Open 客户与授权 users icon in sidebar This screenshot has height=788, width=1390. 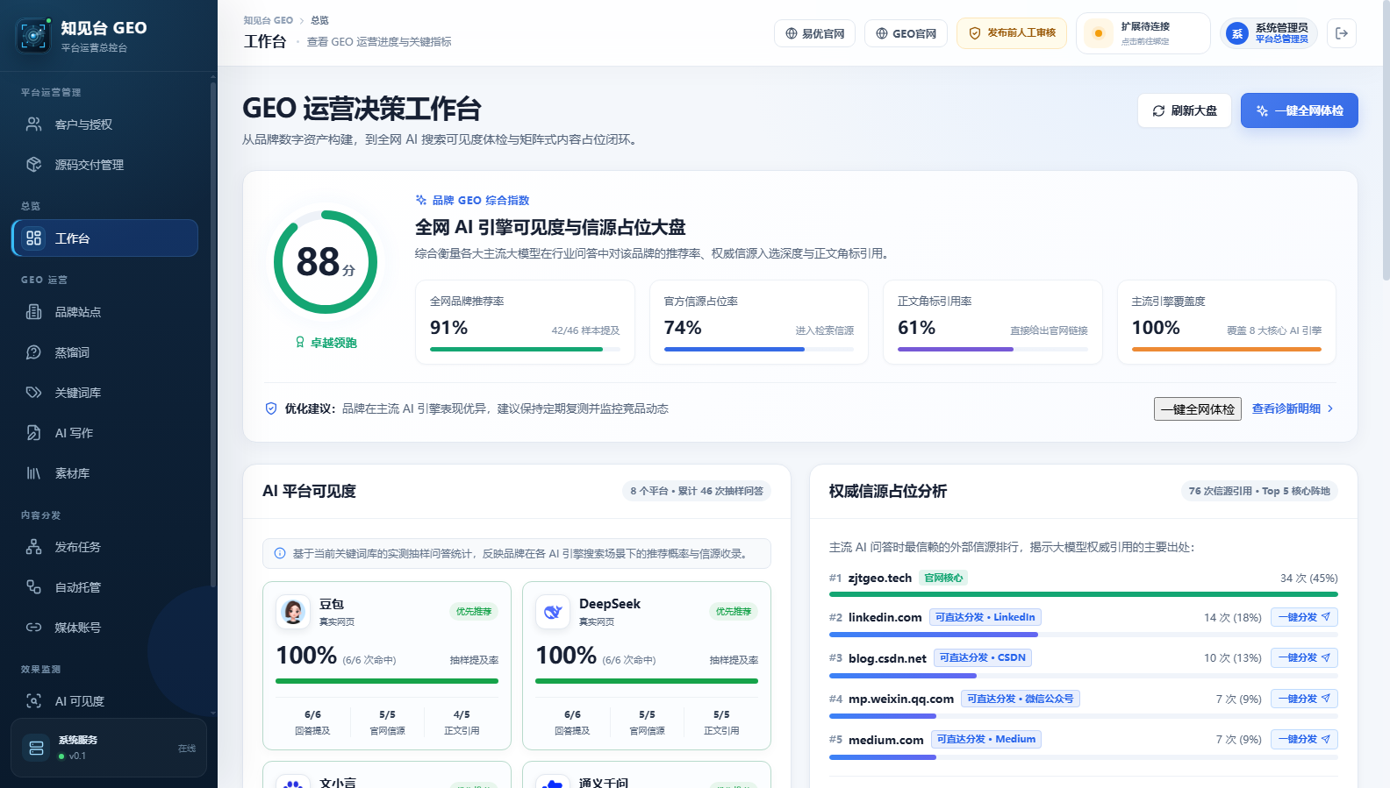(x=33, y=124)
